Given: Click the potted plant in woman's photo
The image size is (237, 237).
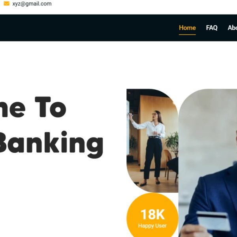Looking at the screenshot, I should (172, 142).
